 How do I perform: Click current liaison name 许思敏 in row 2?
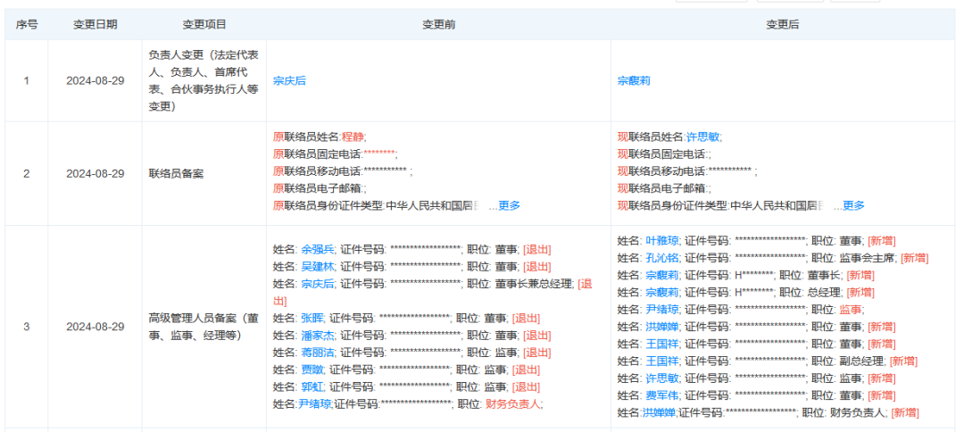pos(703,137)
